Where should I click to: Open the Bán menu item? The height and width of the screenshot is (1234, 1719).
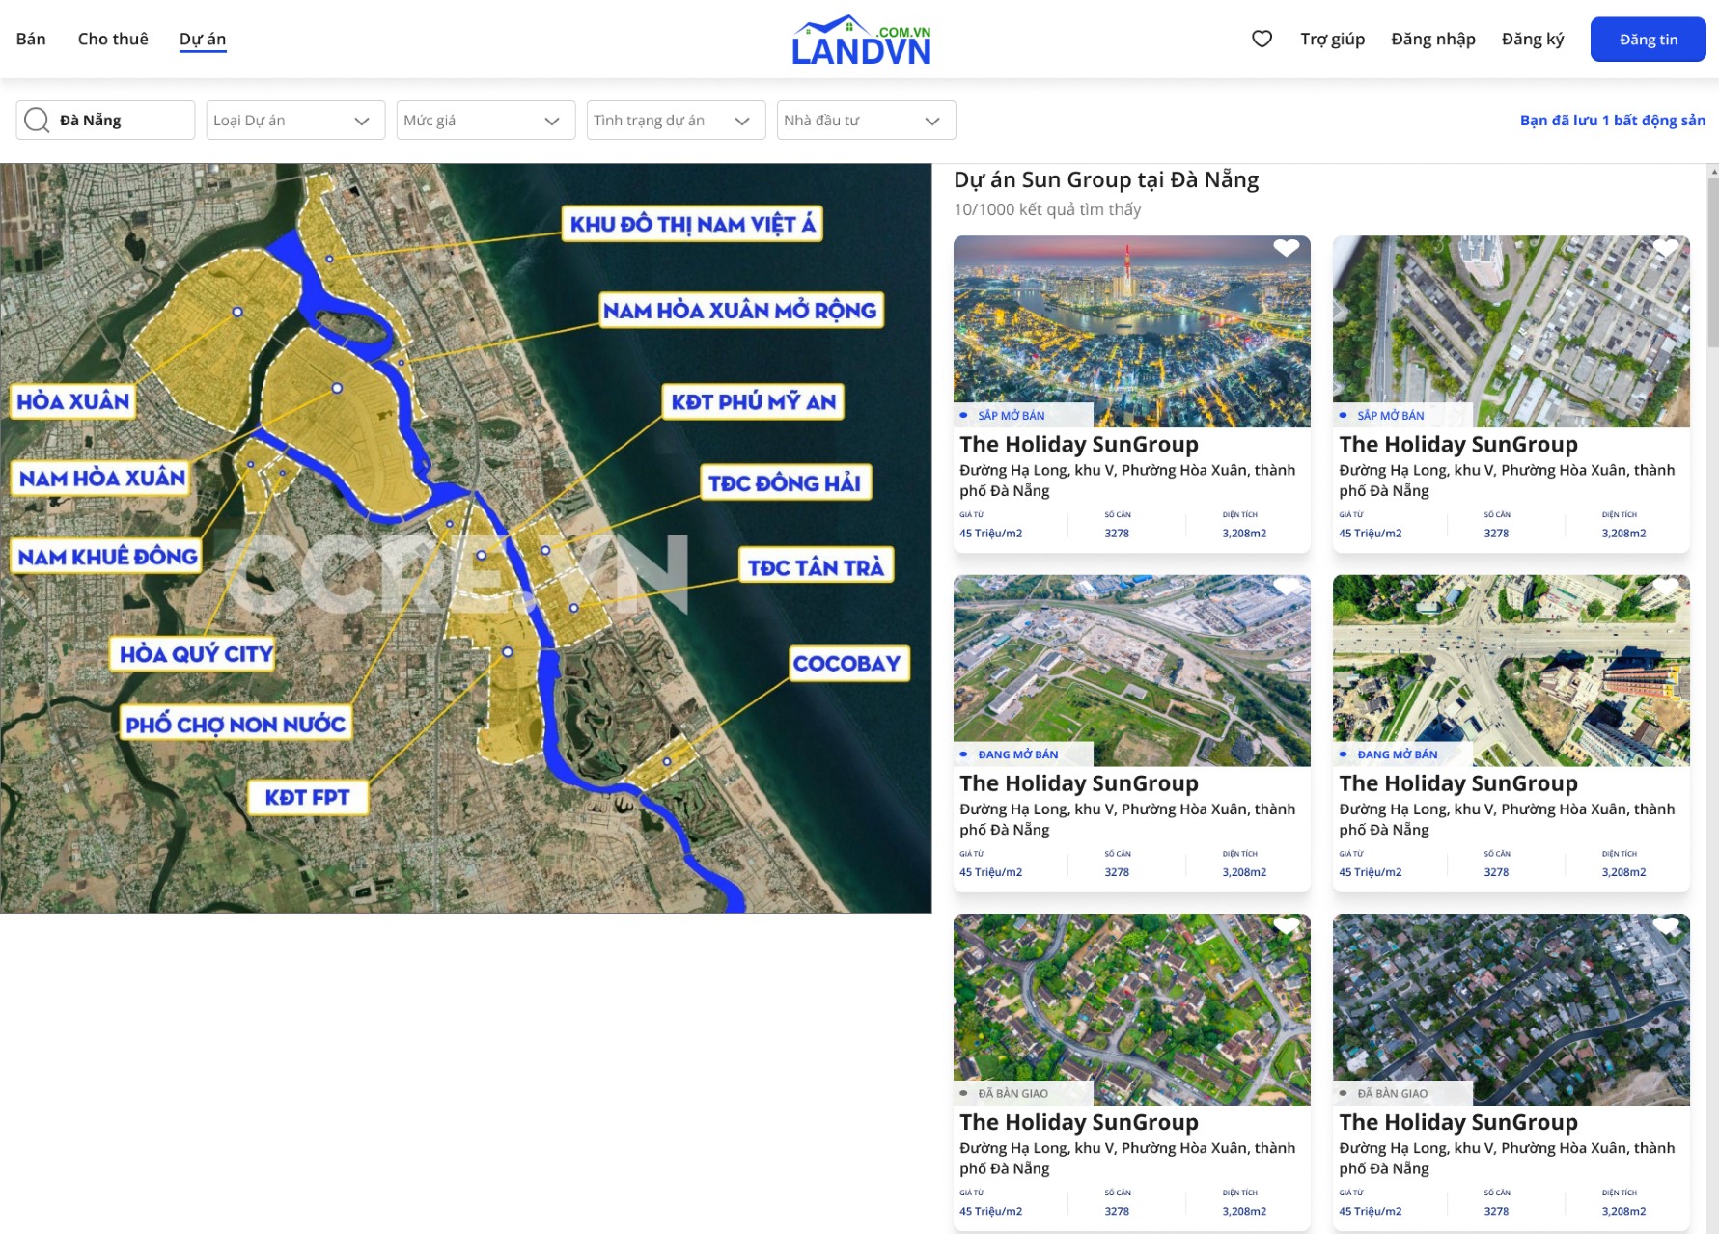pos(31,39)
